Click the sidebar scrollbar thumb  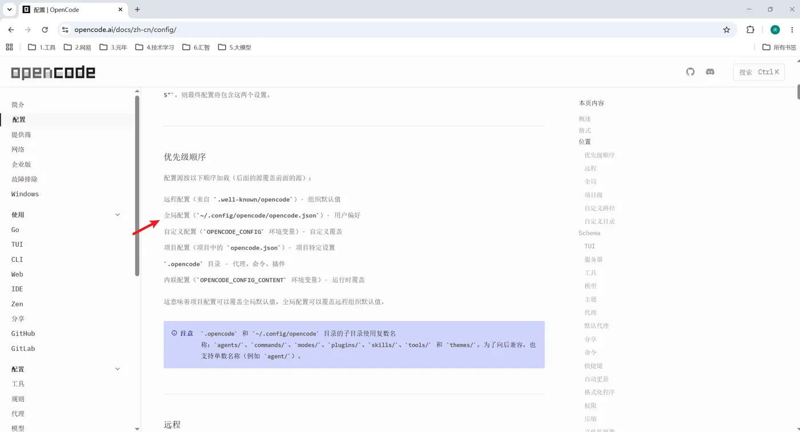tap(137, 186)
